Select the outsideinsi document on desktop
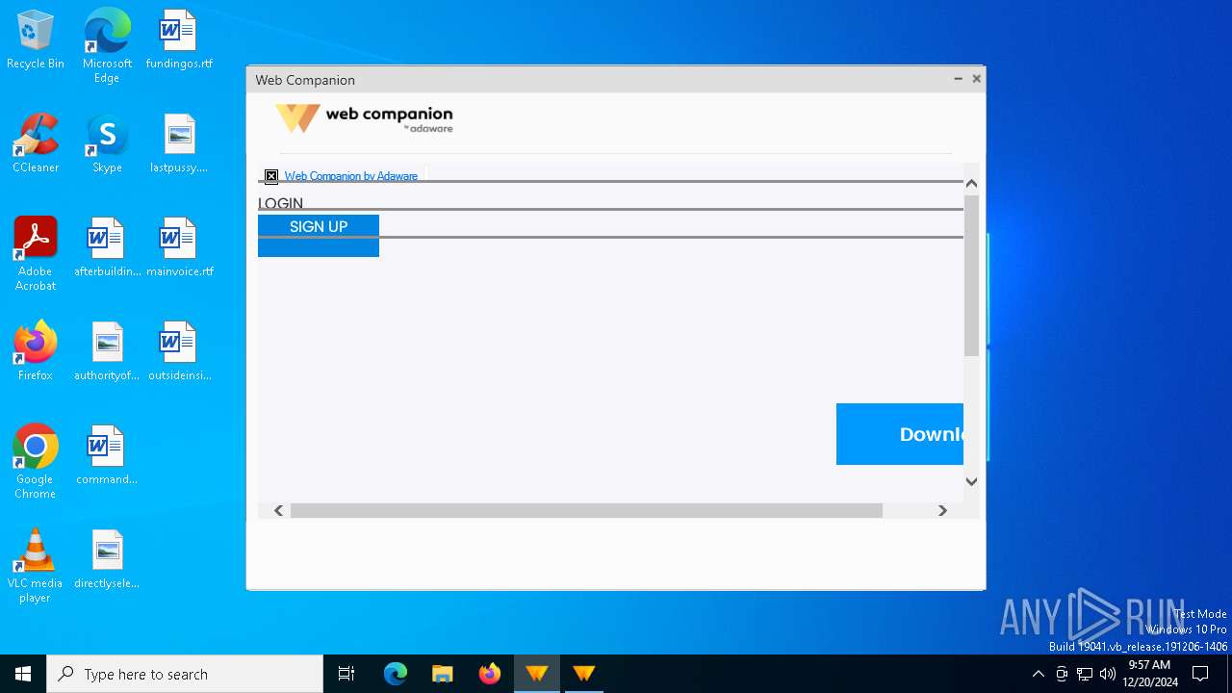 (x=179, y=351)
